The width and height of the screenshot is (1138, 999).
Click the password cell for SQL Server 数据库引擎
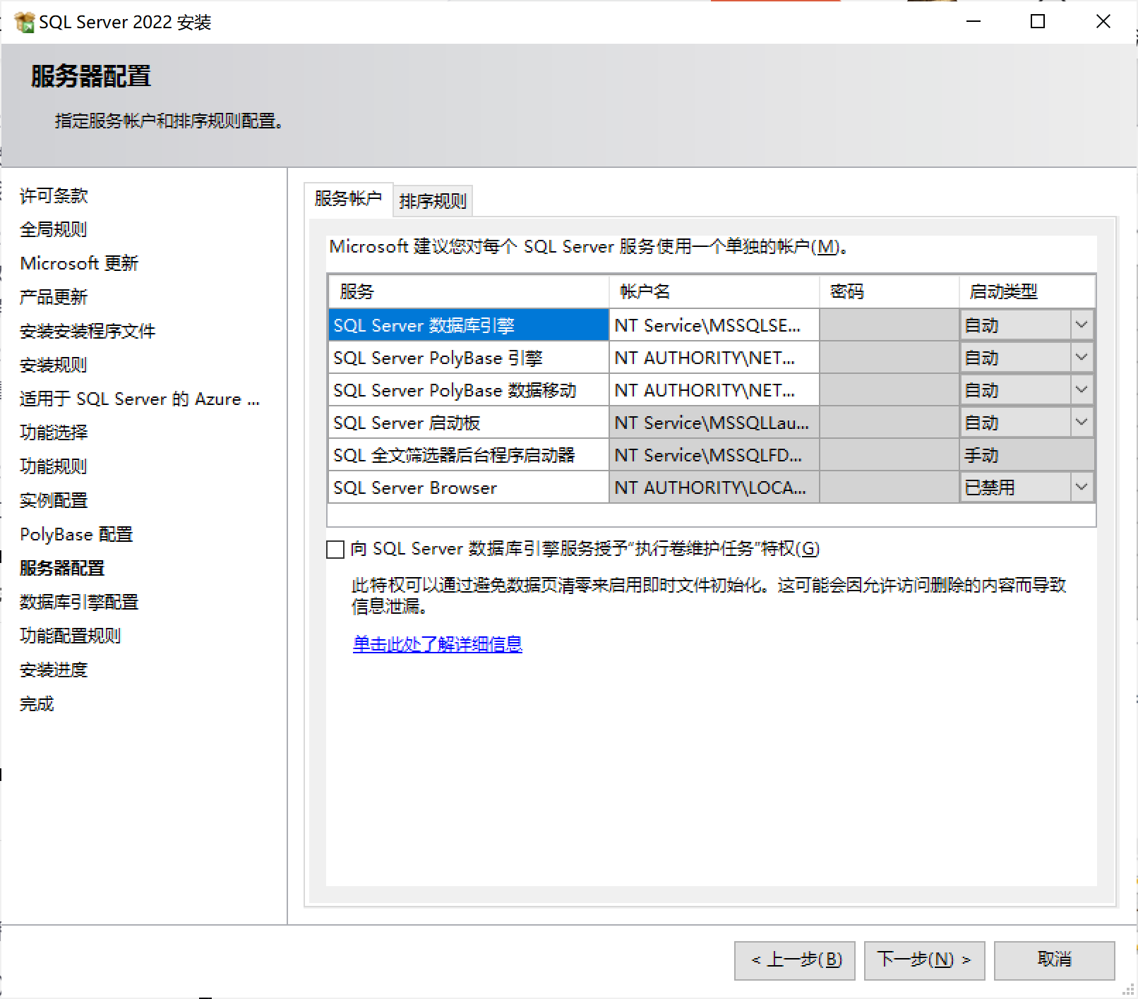(889, 325)
